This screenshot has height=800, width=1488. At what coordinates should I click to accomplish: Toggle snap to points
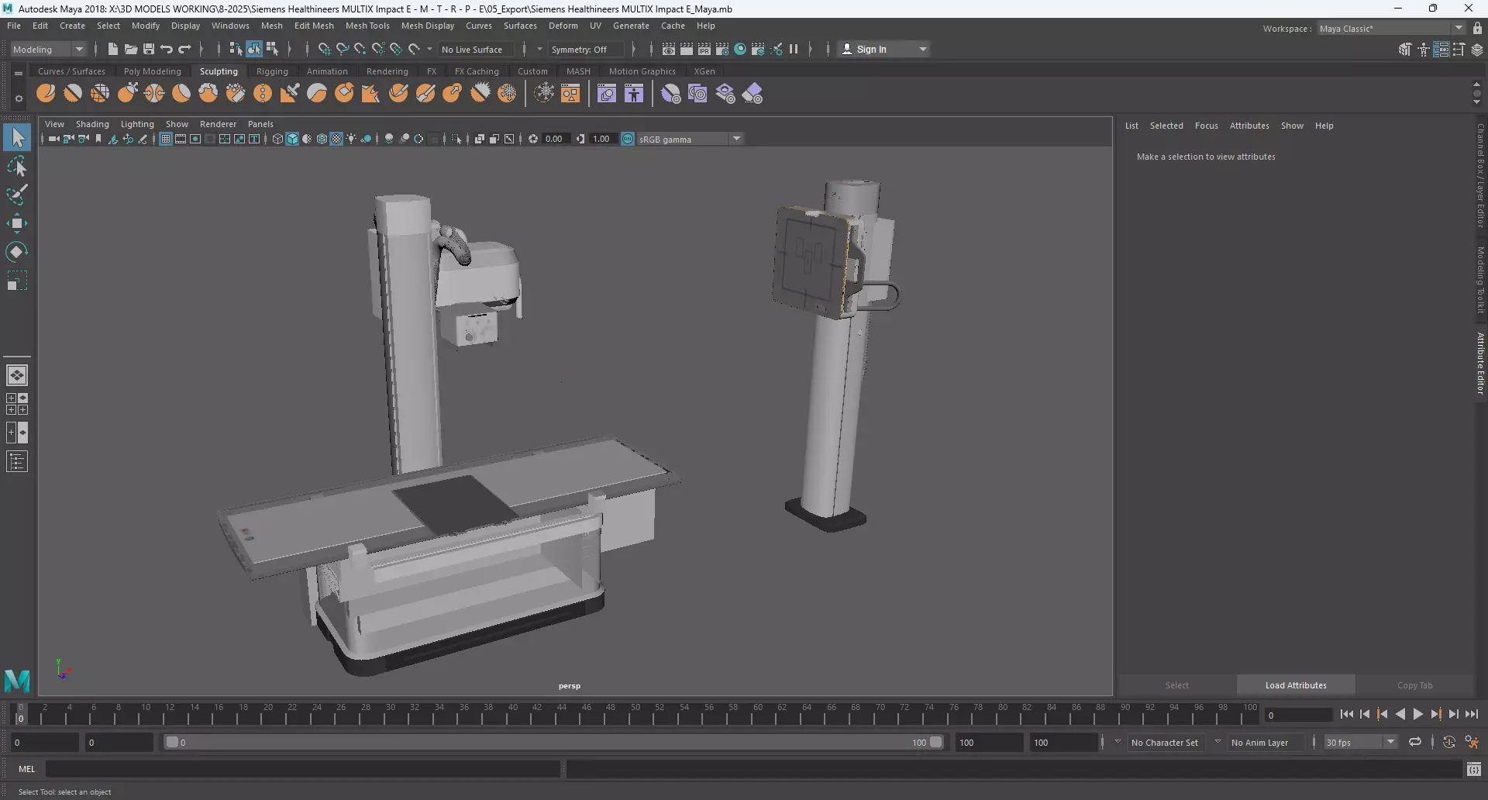(x=360, y=49)
